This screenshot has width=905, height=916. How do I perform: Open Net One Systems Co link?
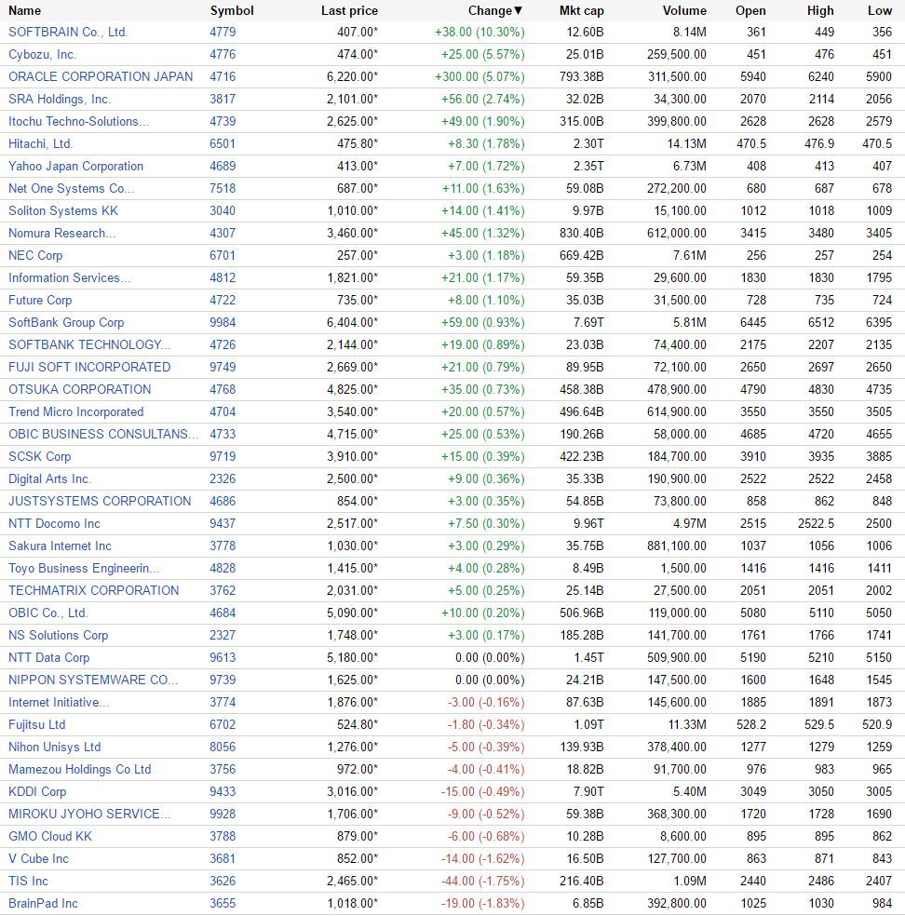71,188
